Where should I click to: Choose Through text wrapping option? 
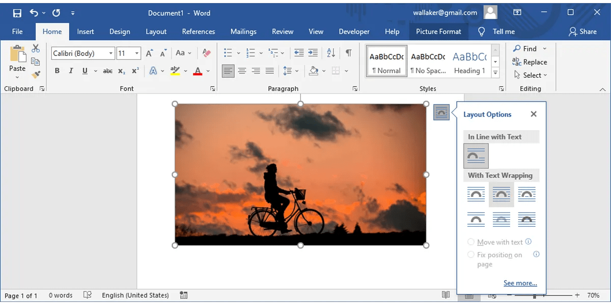coord(527,195)
